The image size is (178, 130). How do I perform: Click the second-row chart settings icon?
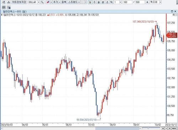[x=9, y=7]
